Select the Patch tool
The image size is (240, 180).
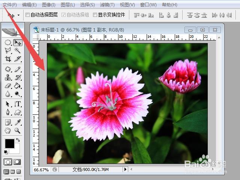click(x=8, y=69)
